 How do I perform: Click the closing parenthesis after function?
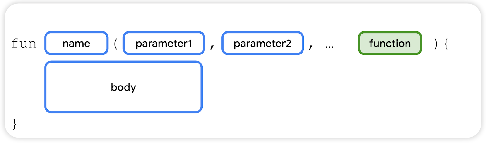point(436,44)
